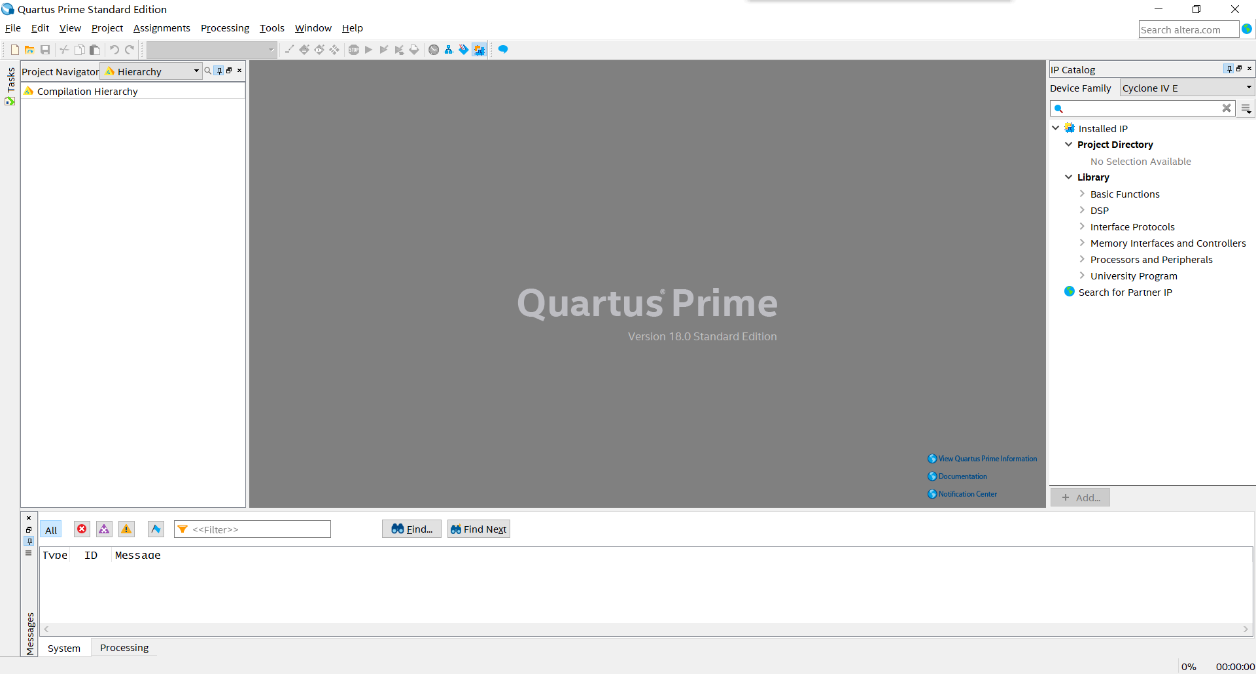Screen dimensions: 1256x674
Task: Collapse the Installed IP tree node
Action: point(1056,128)
